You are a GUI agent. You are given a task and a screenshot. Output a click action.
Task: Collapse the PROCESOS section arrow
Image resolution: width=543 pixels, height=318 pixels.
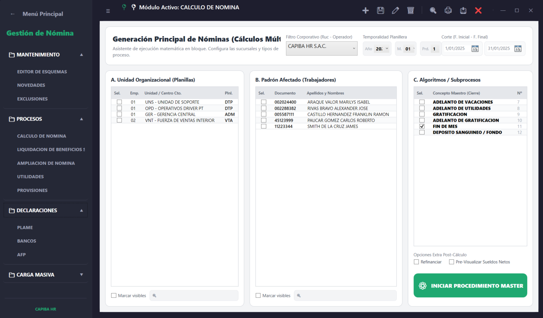pos(82,119)
